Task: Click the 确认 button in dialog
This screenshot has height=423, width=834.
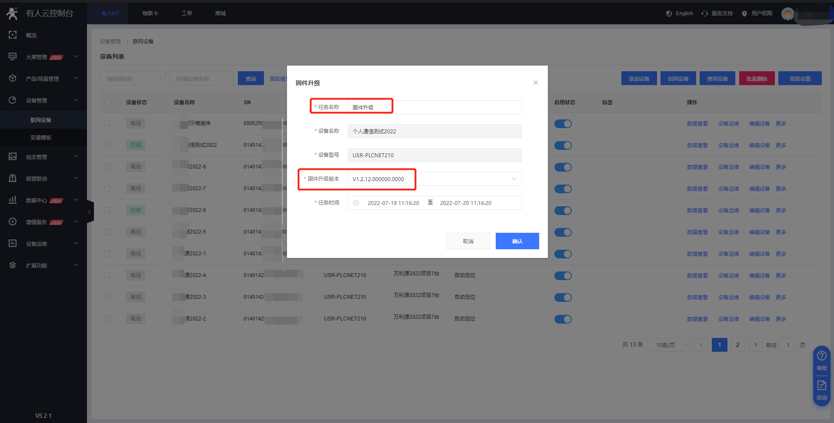Action: pyautogui.click(x=517, y=241)
